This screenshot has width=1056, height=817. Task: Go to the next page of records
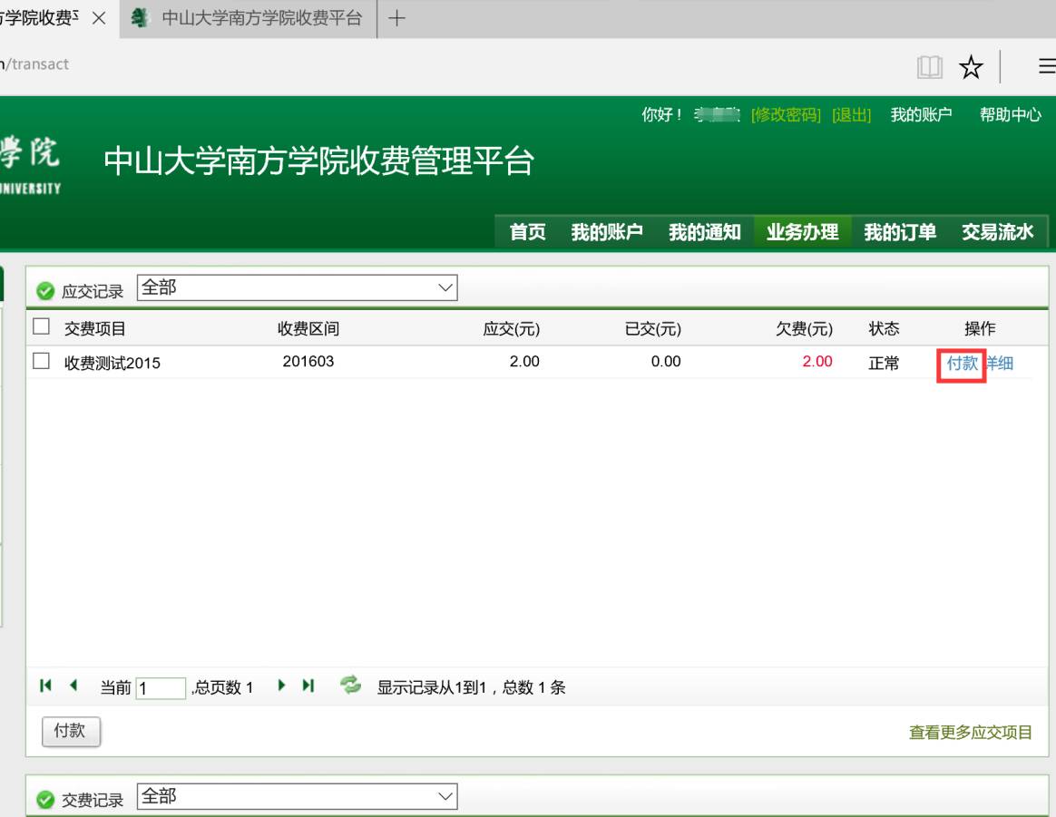pos(281,686)
